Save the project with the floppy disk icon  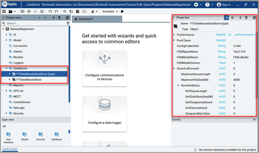coord(10,12)
